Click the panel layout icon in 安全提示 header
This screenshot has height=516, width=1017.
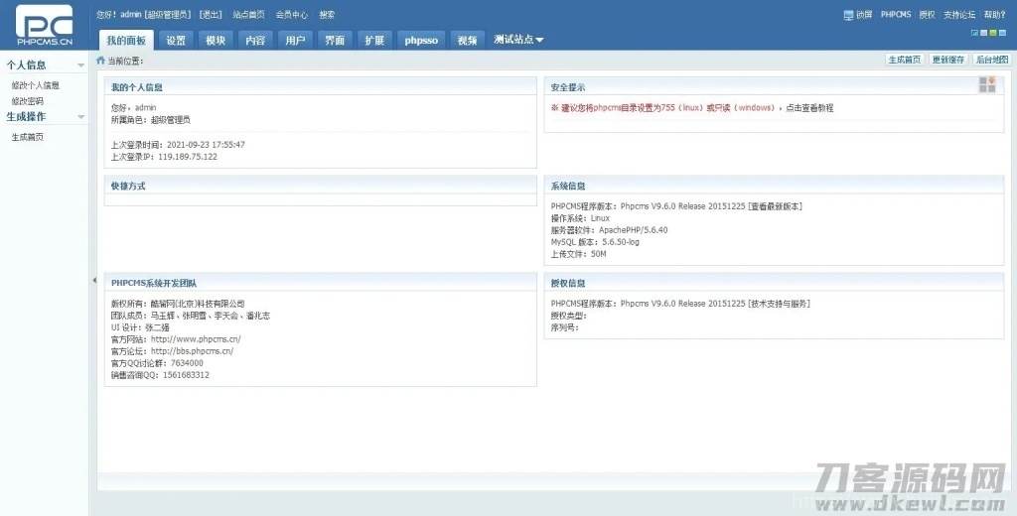(987, 85)
